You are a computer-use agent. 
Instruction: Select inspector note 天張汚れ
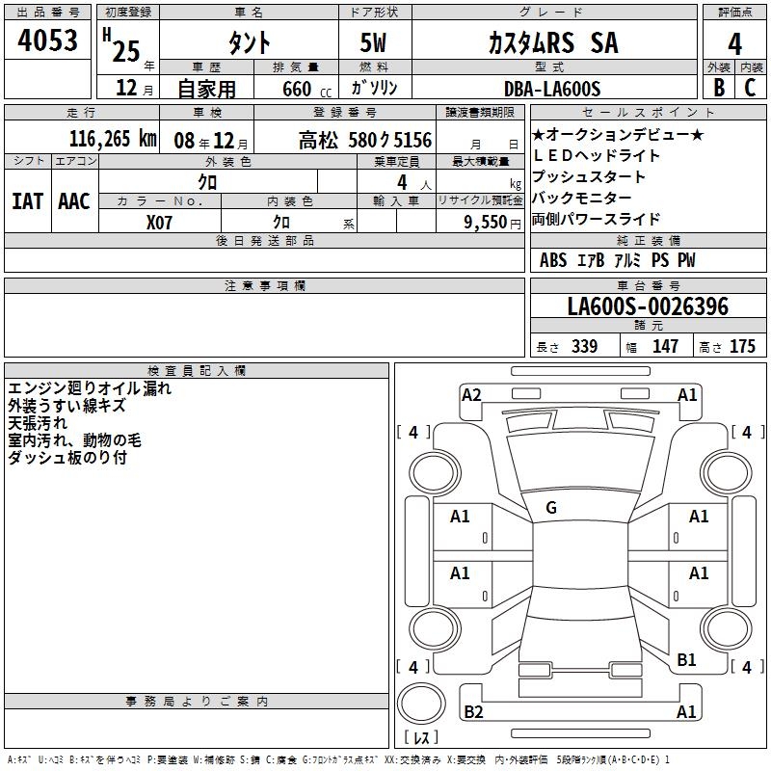38,423
